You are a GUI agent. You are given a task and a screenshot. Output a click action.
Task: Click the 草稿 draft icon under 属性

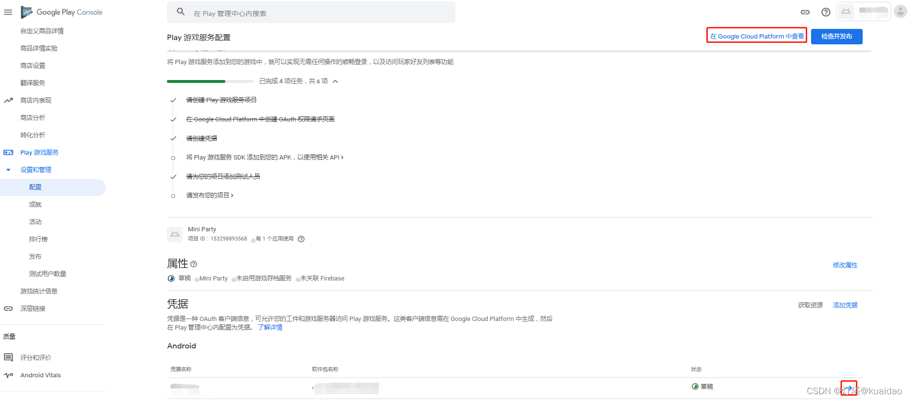171,279
